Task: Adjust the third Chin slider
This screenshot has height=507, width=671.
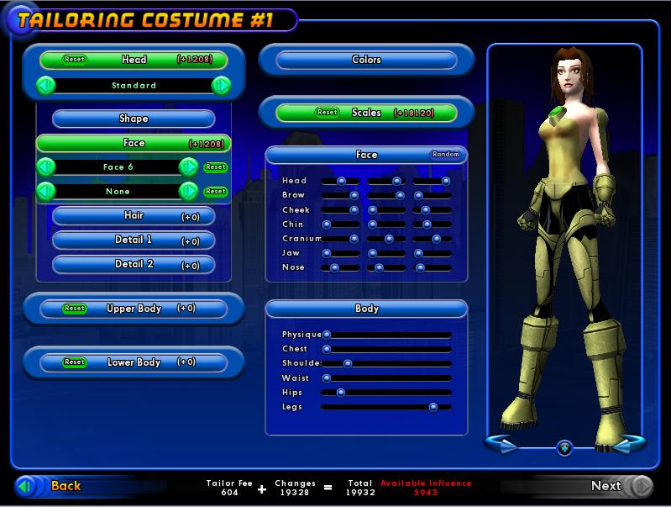Action: tap(432, 224)
